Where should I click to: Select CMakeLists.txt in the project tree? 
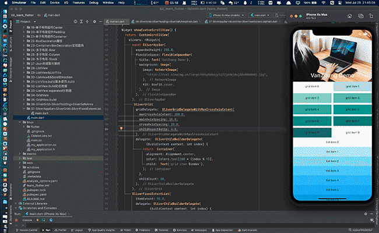[41, 136]
